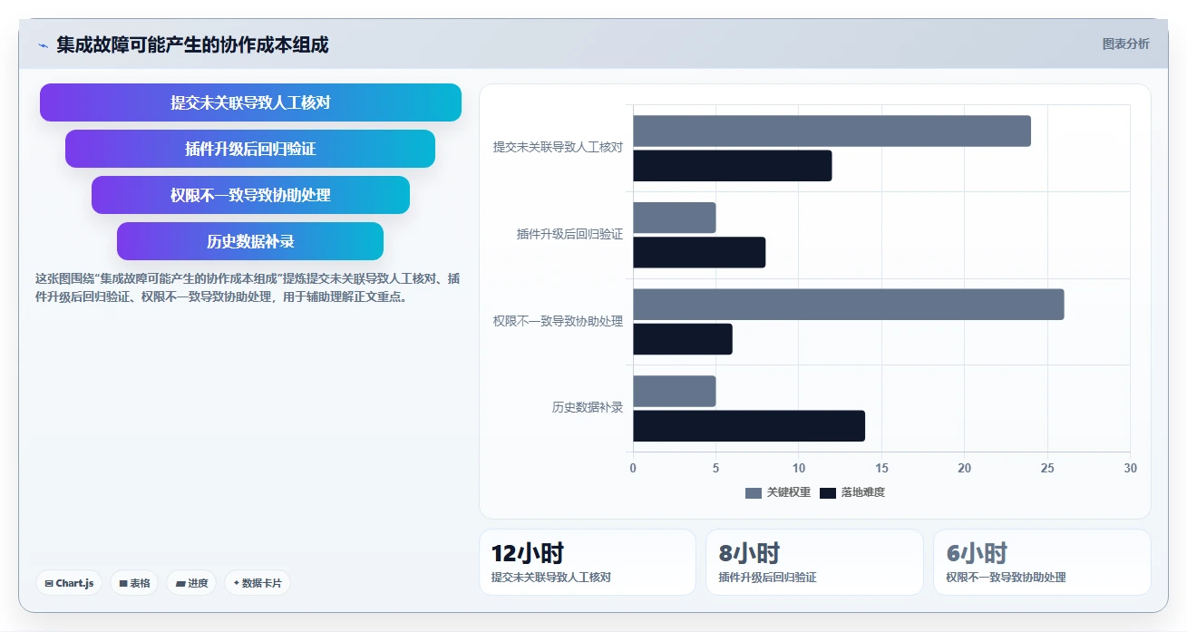
Task: Click x-axis tick value 30
Action: pyautogui.click(x=1130, y=468)
